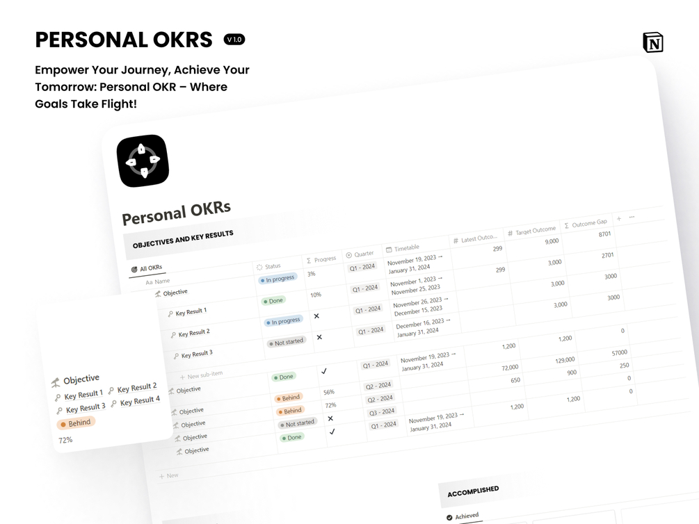Click the X mark in Key Result 2 row
The height and width of the screenshot is (524, 699).
point(316,316)
